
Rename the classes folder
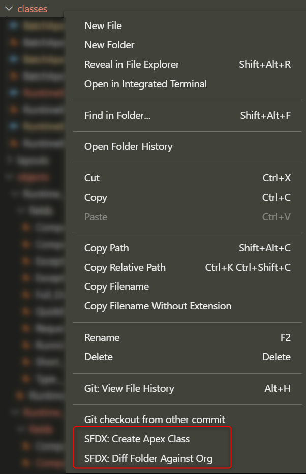102,337
